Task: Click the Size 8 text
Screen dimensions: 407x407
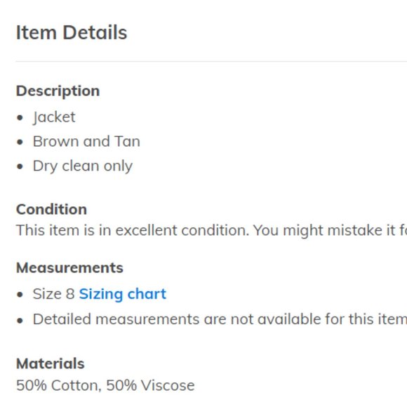Action: click(54, 294)
